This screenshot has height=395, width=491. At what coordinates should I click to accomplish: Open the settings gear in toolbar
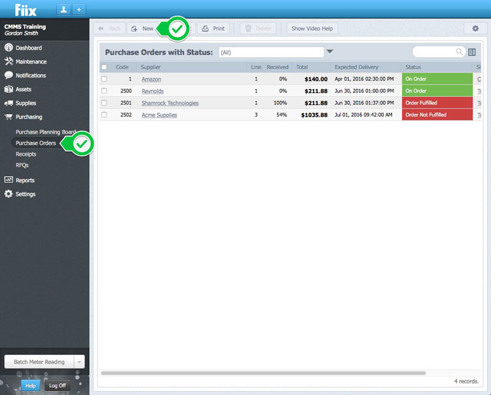click(475, 29)
